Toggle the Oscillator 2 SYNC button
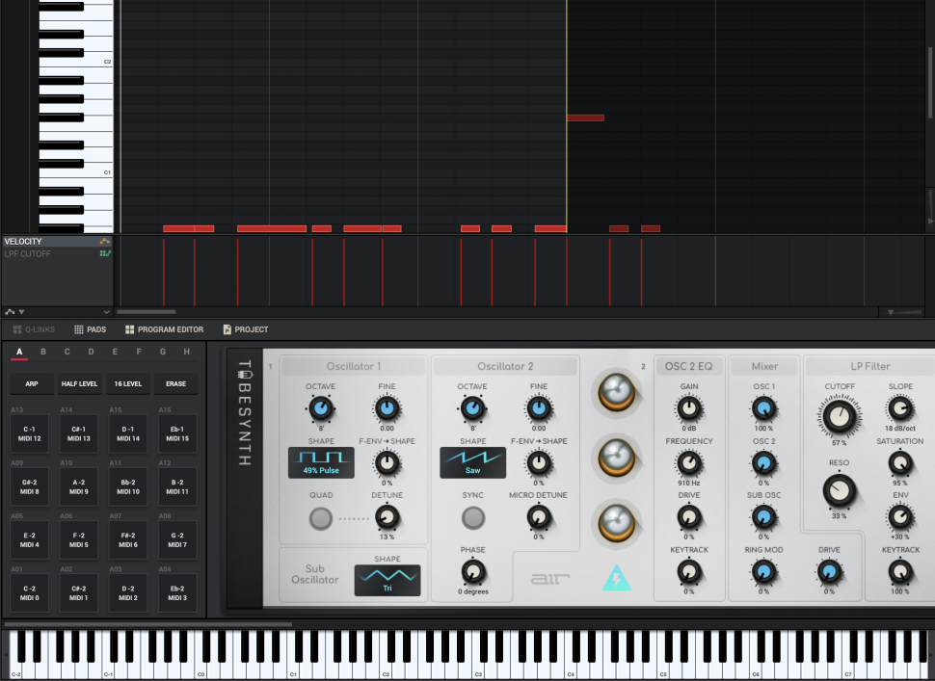 tap(472, 518)
